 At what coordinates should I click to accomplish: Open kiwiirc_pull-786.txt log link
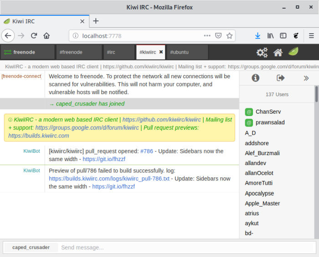coord(109,179)
